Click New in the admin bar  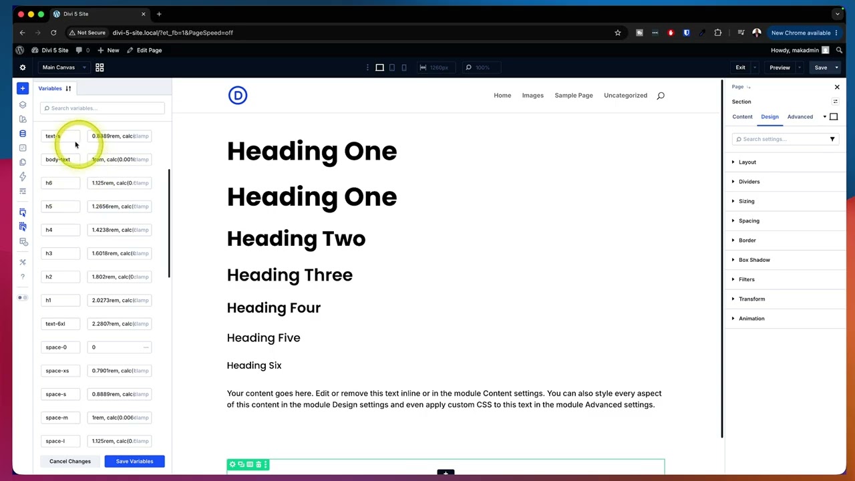[108, 50]
